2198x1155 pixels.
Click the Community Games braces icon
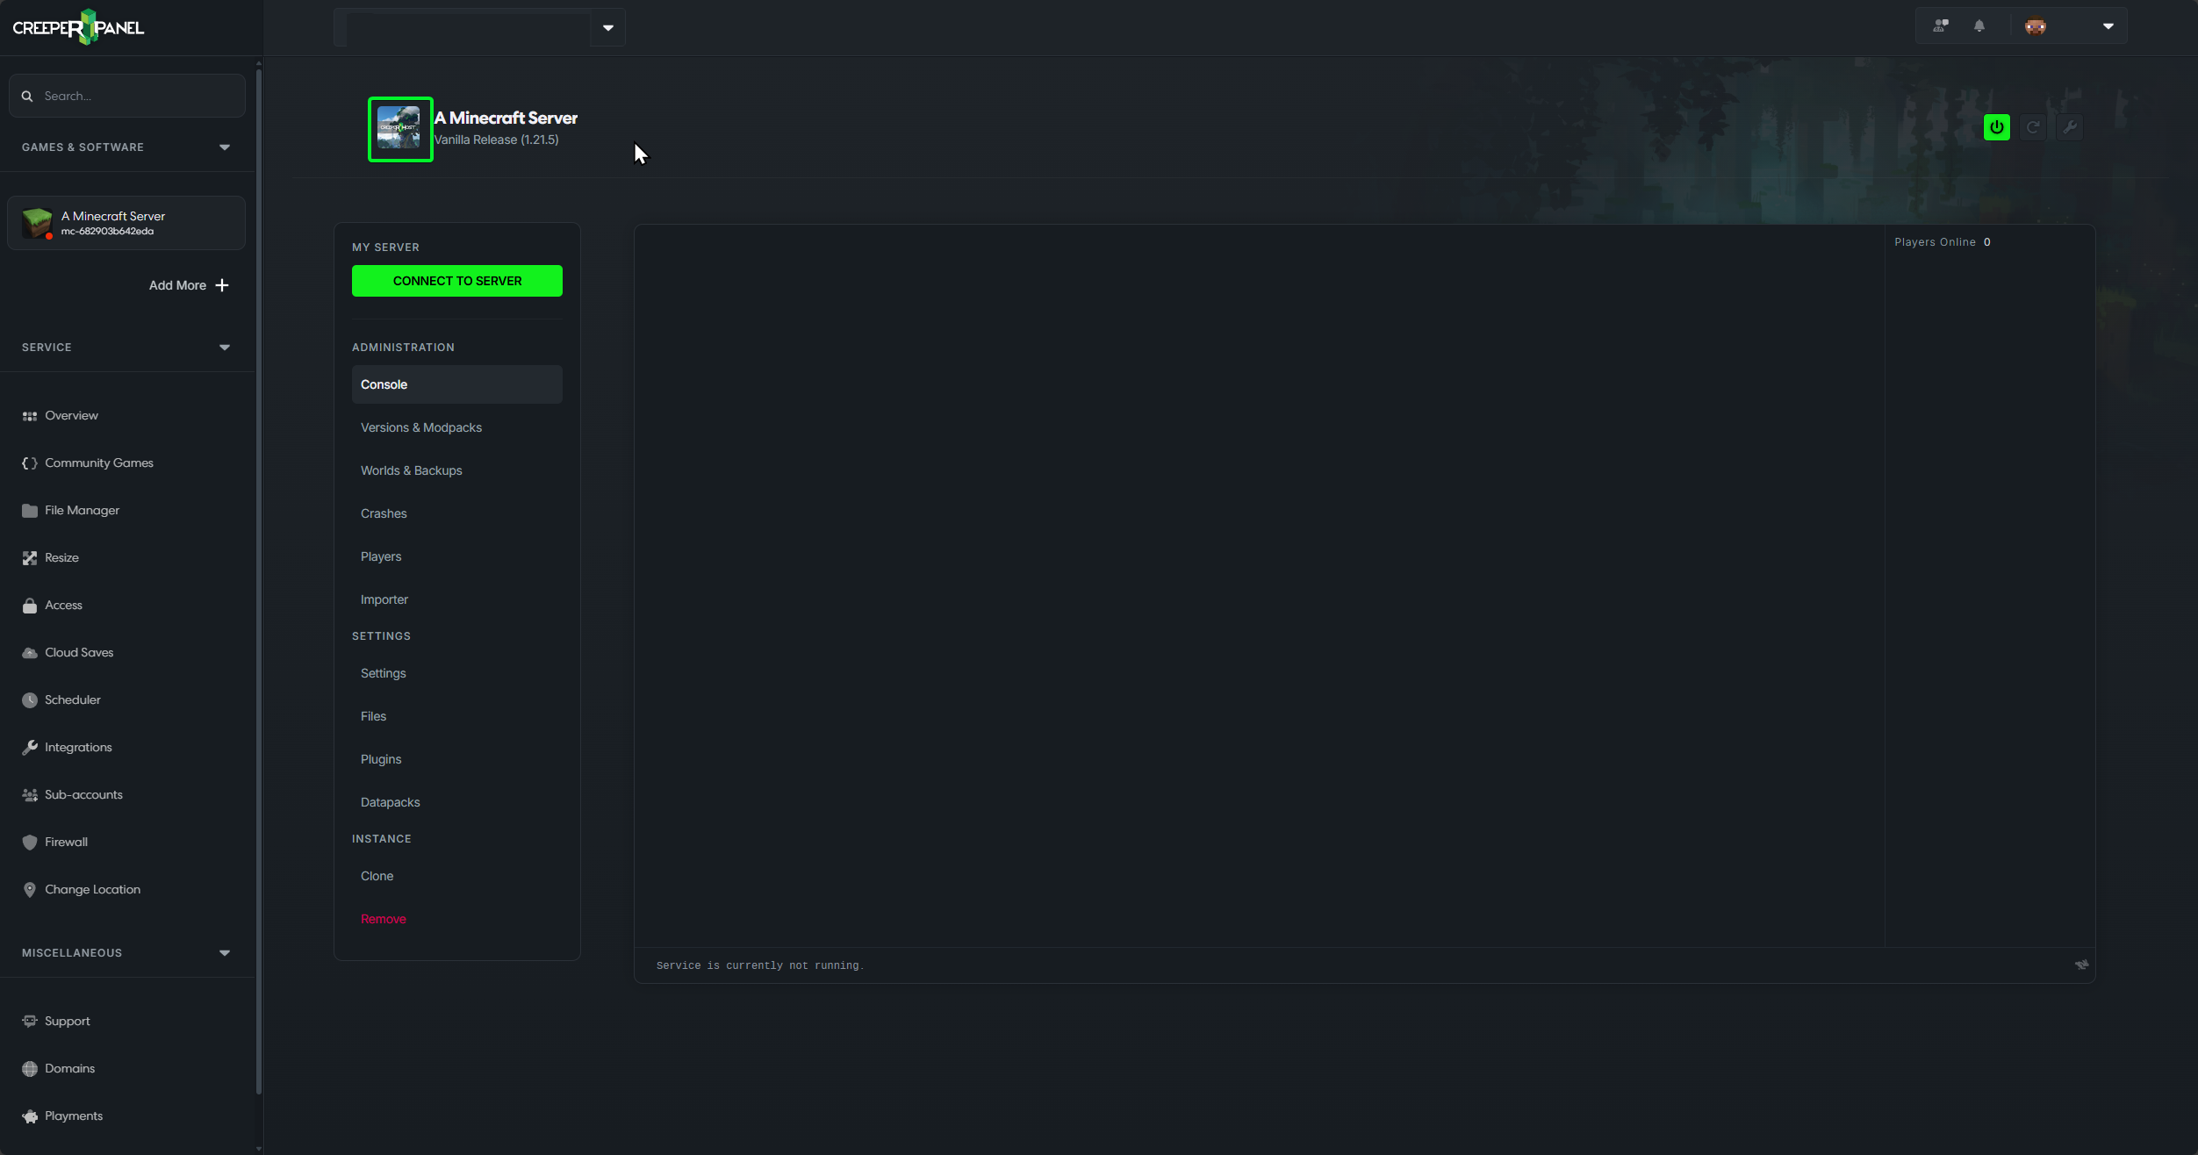[x=30, y=463]
